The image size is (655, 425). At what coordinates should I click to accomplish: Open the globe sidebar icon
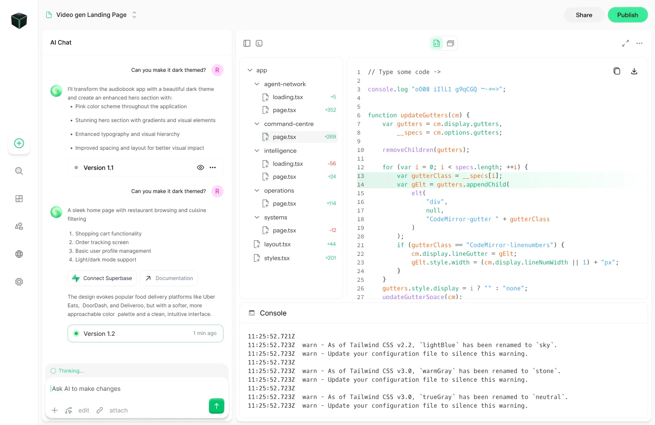pyautogui.click(x=19, y=254)
